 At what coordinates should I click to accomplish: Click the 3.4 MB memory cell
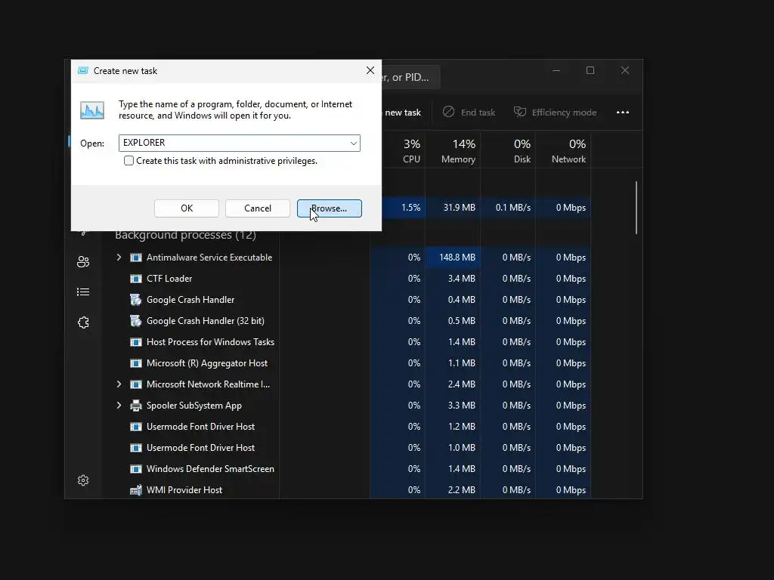[x=453, y=279]
